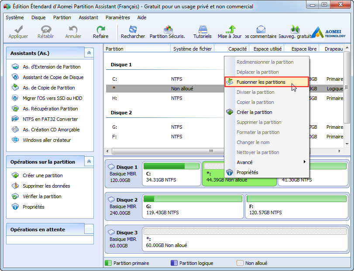Click the Disque 2 drive icon in map
The width and height of the screenshot is (354, 271).
pyautogui.click(x=111, y=200)
